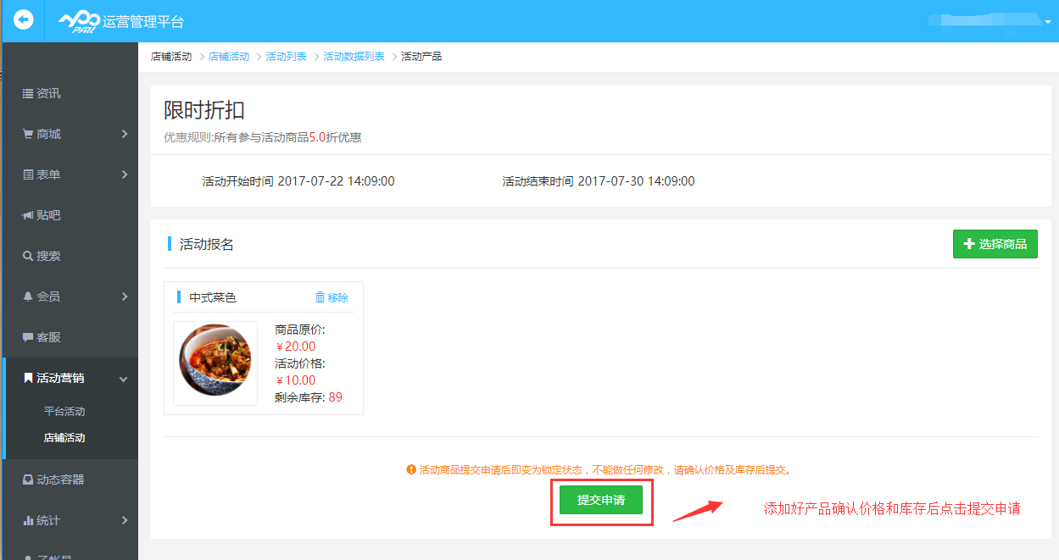1059x560 pixels.
Task: Click the green 选择商品 button
Action: (x=995, y=244)
